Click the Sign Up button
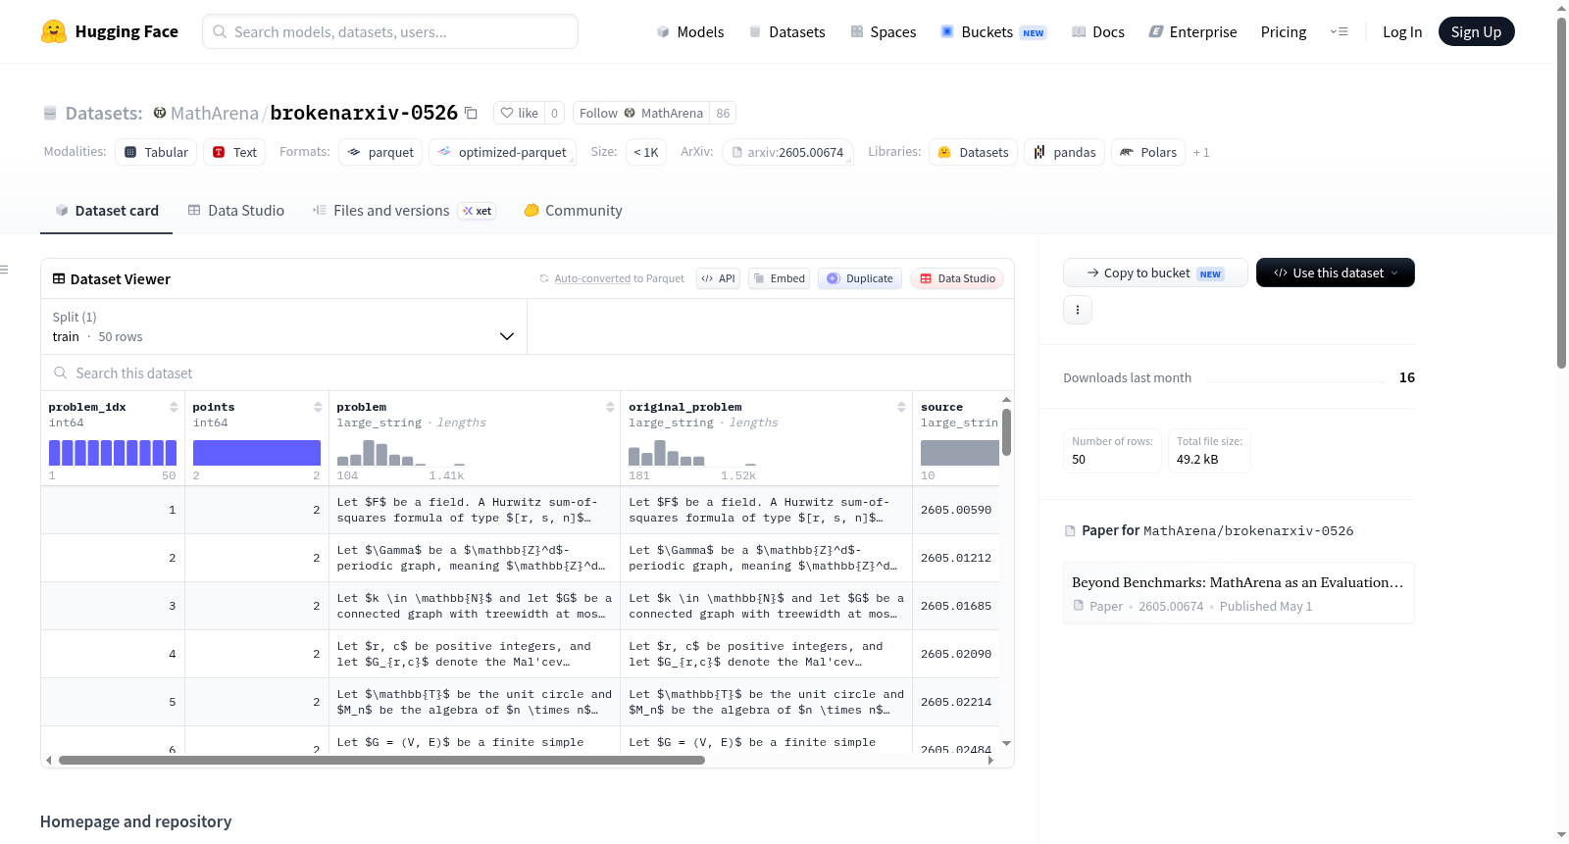1569x844 pixels. pyautogui.click(x=1476, y=31)
